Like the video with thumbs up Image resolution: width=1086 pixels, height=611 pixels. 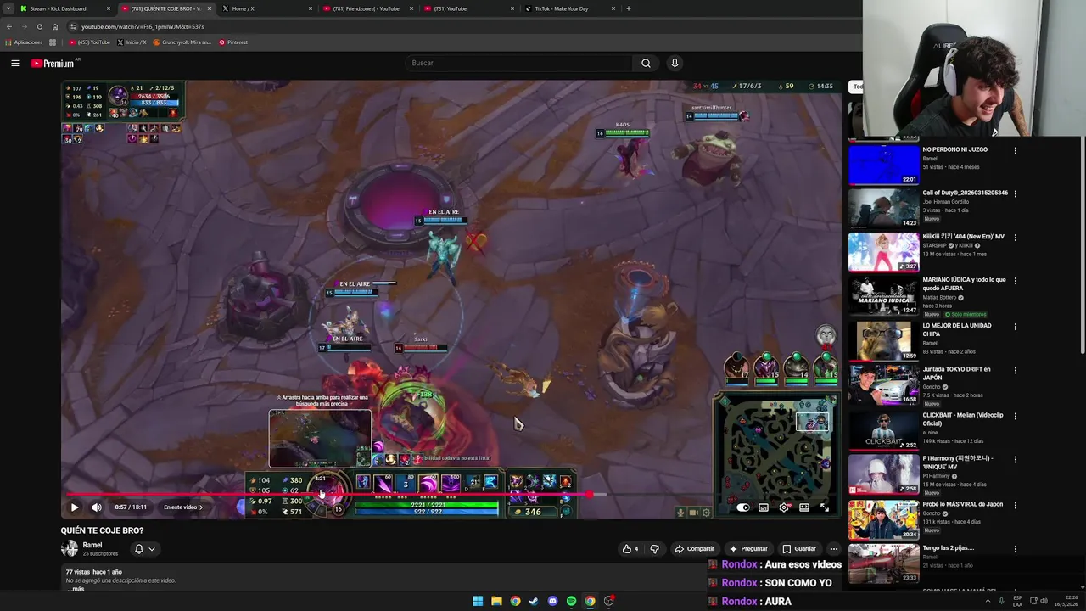tap(630, 549)
